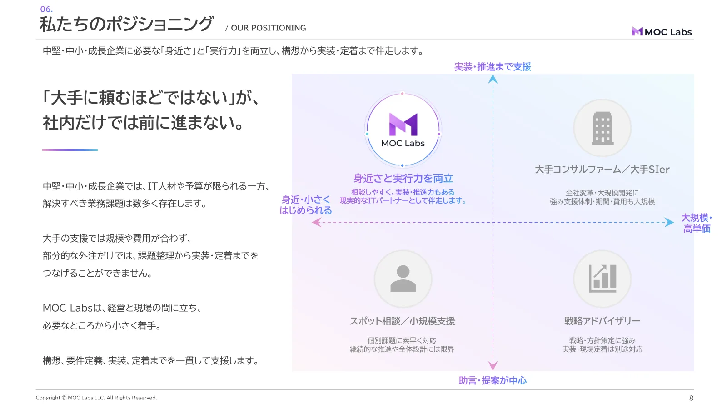The image size is (727, 409).
Task: Click the text 戦略・方針策定に強み
Action: coord(602,340)
